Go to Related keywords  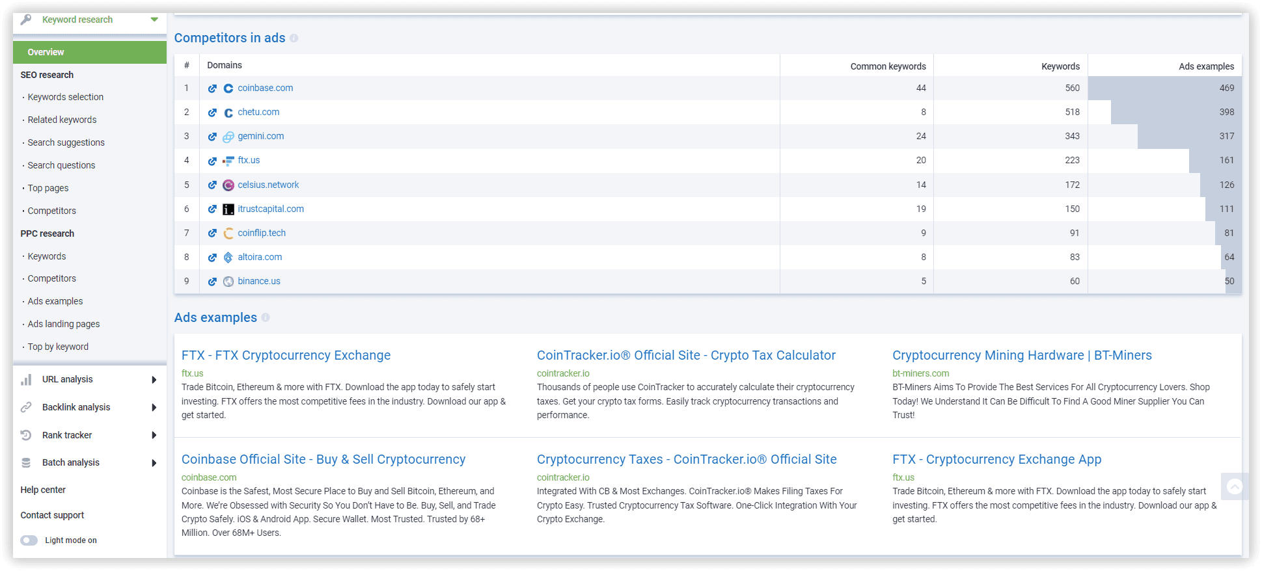point(62,120)
